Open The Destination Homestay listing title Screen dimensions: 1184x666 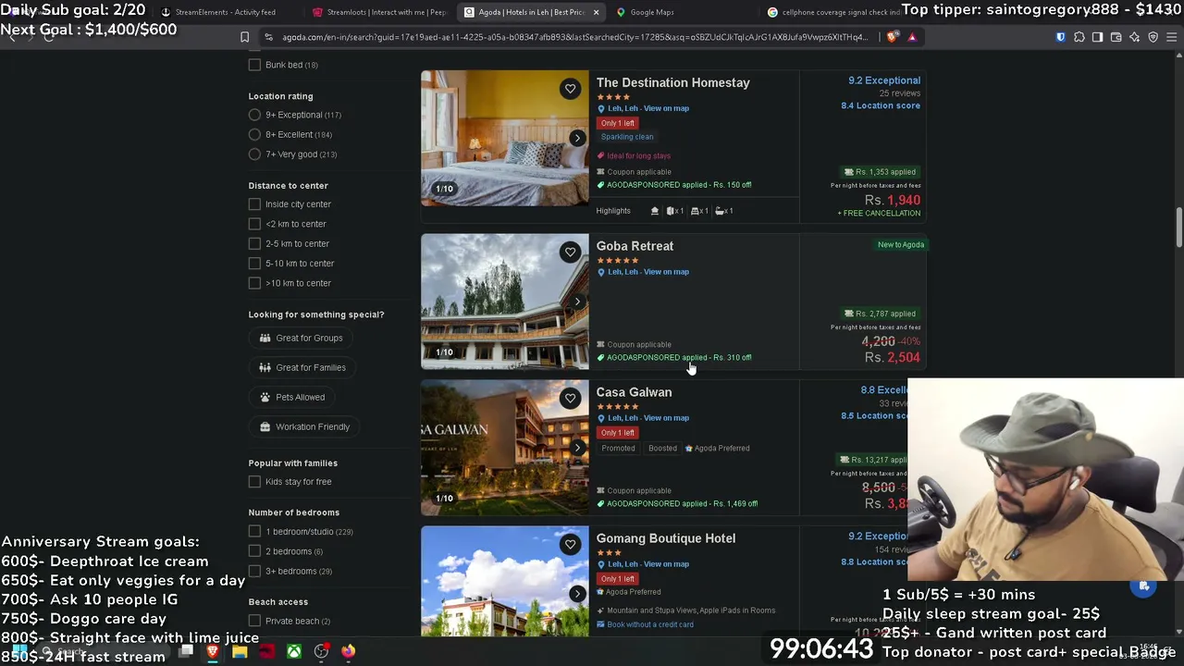click(673, 82)
